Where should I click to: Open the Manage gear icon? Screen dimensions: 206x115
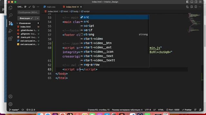(10, 104)
